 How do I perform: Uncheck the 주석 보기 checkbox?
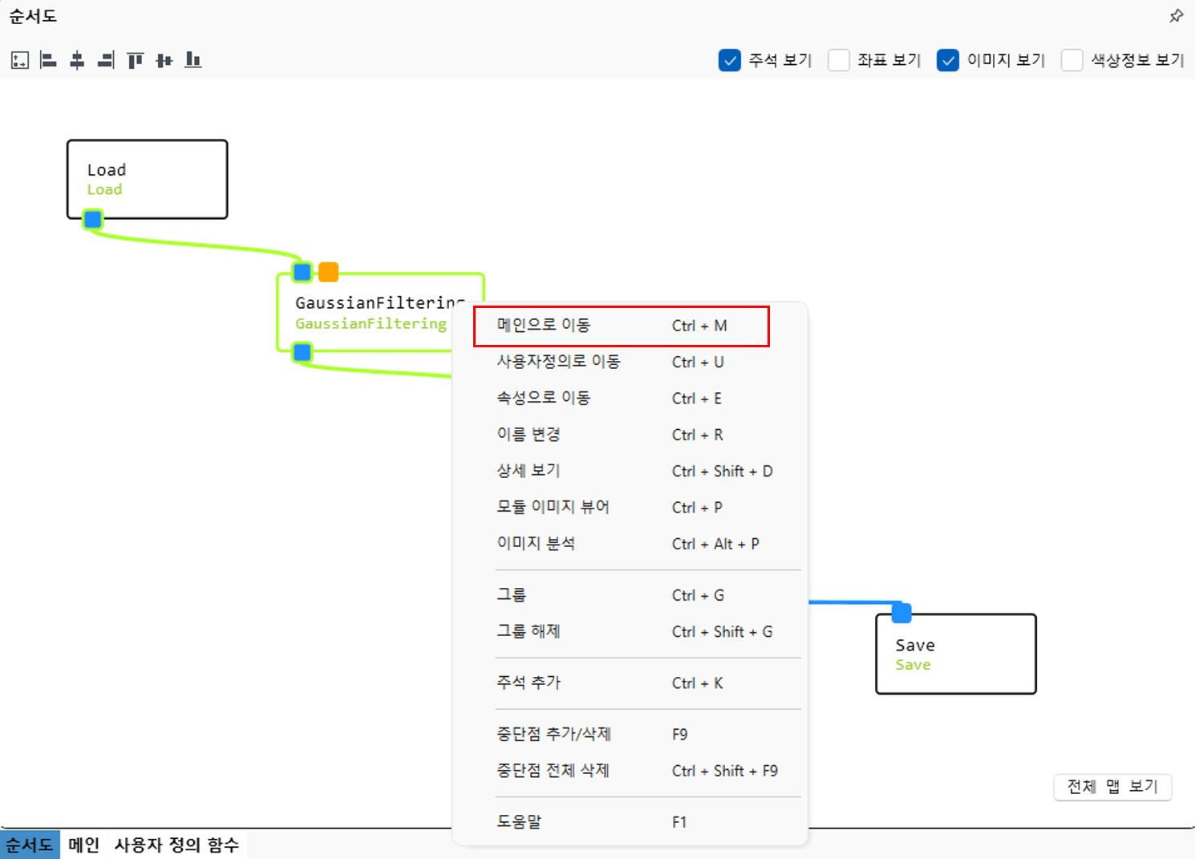729,61
